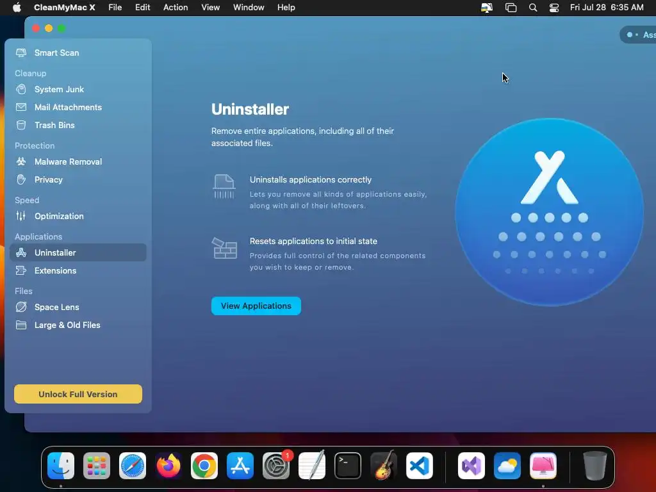Launch Visual Studio purple icon in Dock
656x492 pixels.
pyautogui.click(x=471, y=466)
